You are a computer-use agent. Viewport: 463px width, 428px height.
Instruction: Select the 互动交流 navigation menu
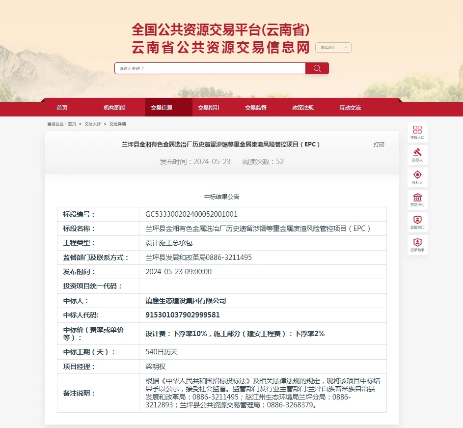[349, 108]
